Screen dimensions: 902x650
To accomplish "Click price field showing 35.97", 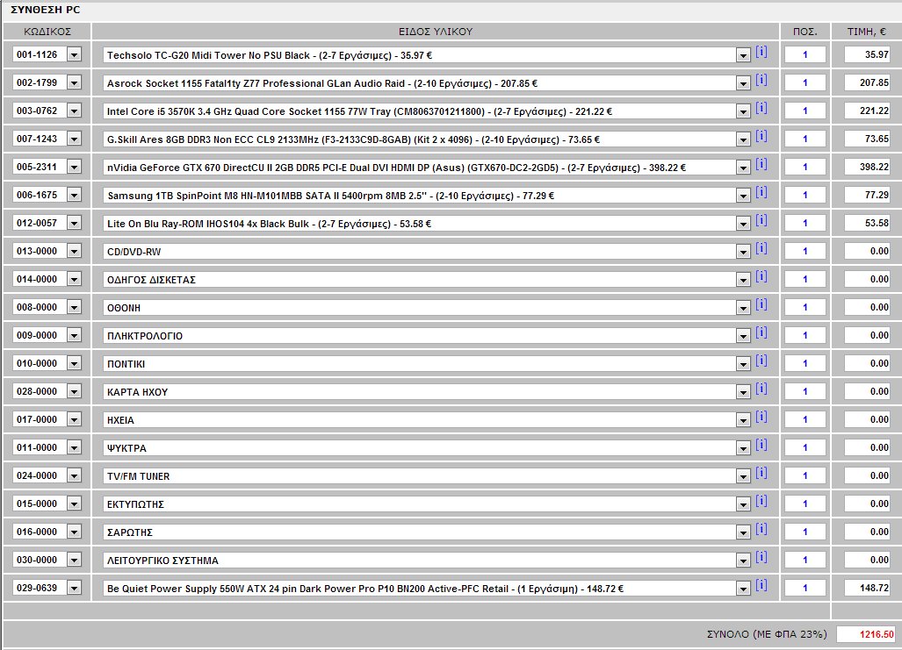I will pos(868,54).
